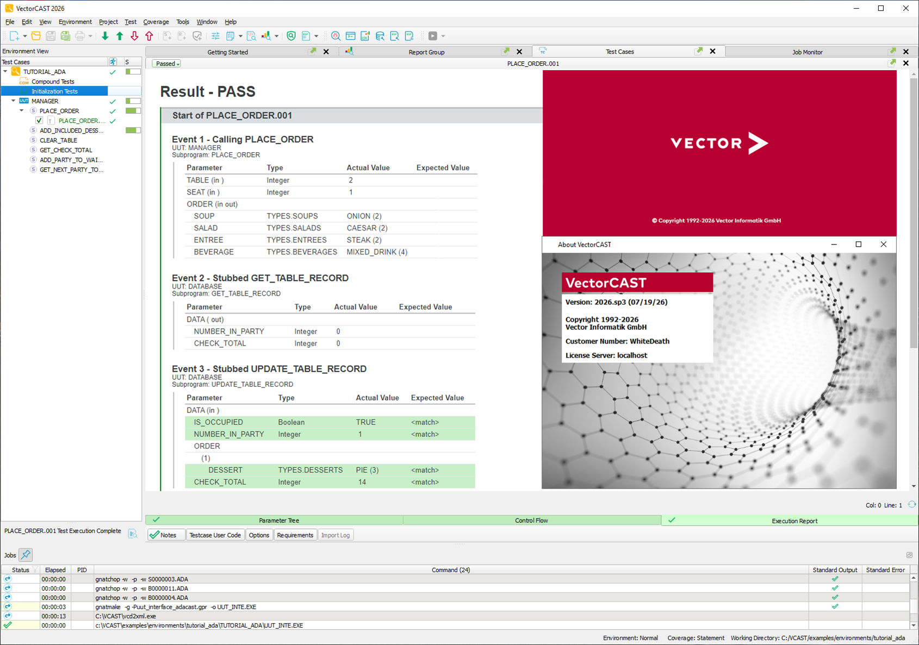The height and width of the screenshot is (645, 919).
Task: Click the execution report vertical scrollbar
Action: click(x=914, y=214)
